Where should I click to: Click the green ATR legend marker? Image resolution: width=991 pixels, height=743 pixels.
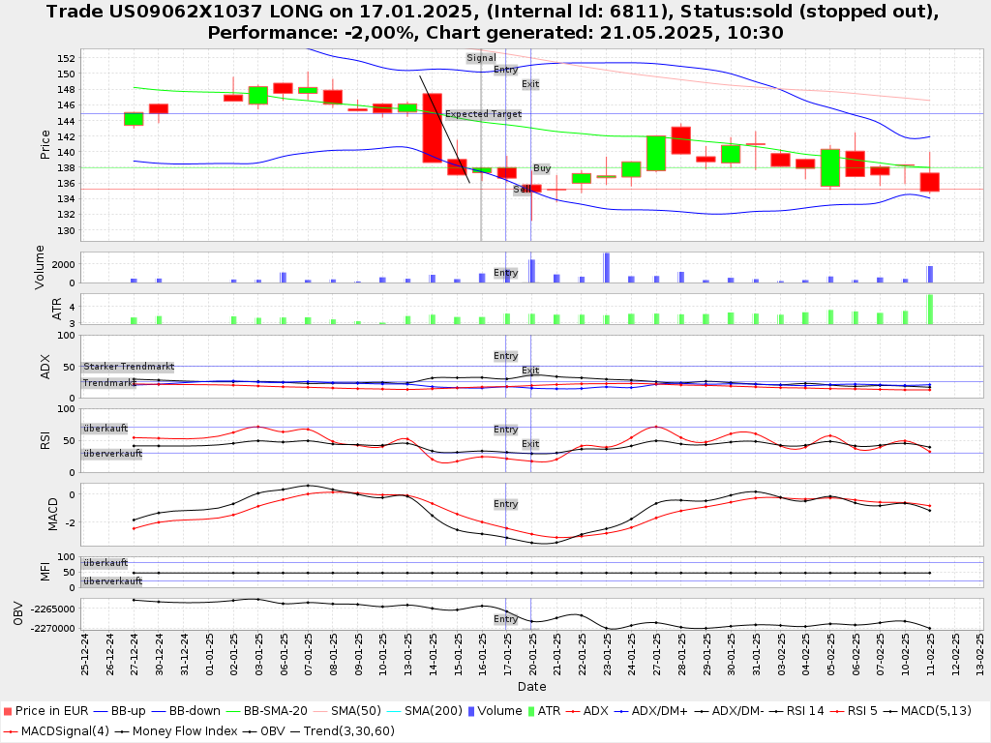tap(531, 711)
